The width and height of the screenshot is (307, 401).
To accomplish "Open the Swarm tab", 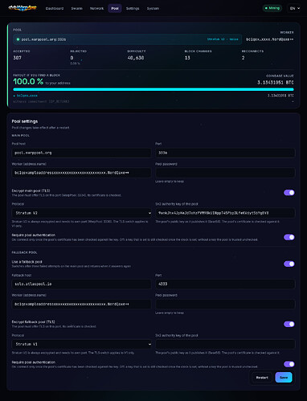I will point(76,8).
